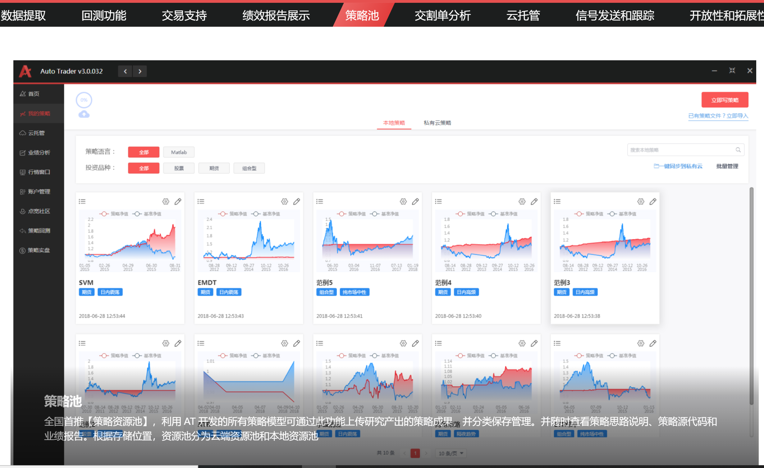Click 已有策略文件？立即导入 link
This screenshot has width=764, height=468.
[x=718, y=116]
